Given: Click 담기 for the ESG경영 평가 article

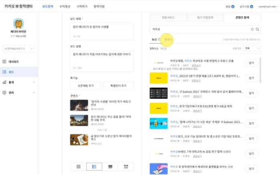Looking at the screenshot, I should point(252,108).
